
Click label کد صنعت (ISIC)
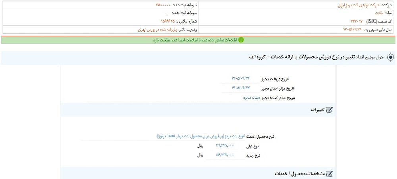[378, 21]
